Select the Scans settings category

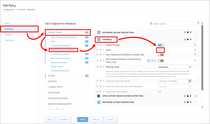pyautogui.click(x=51, y=76)
